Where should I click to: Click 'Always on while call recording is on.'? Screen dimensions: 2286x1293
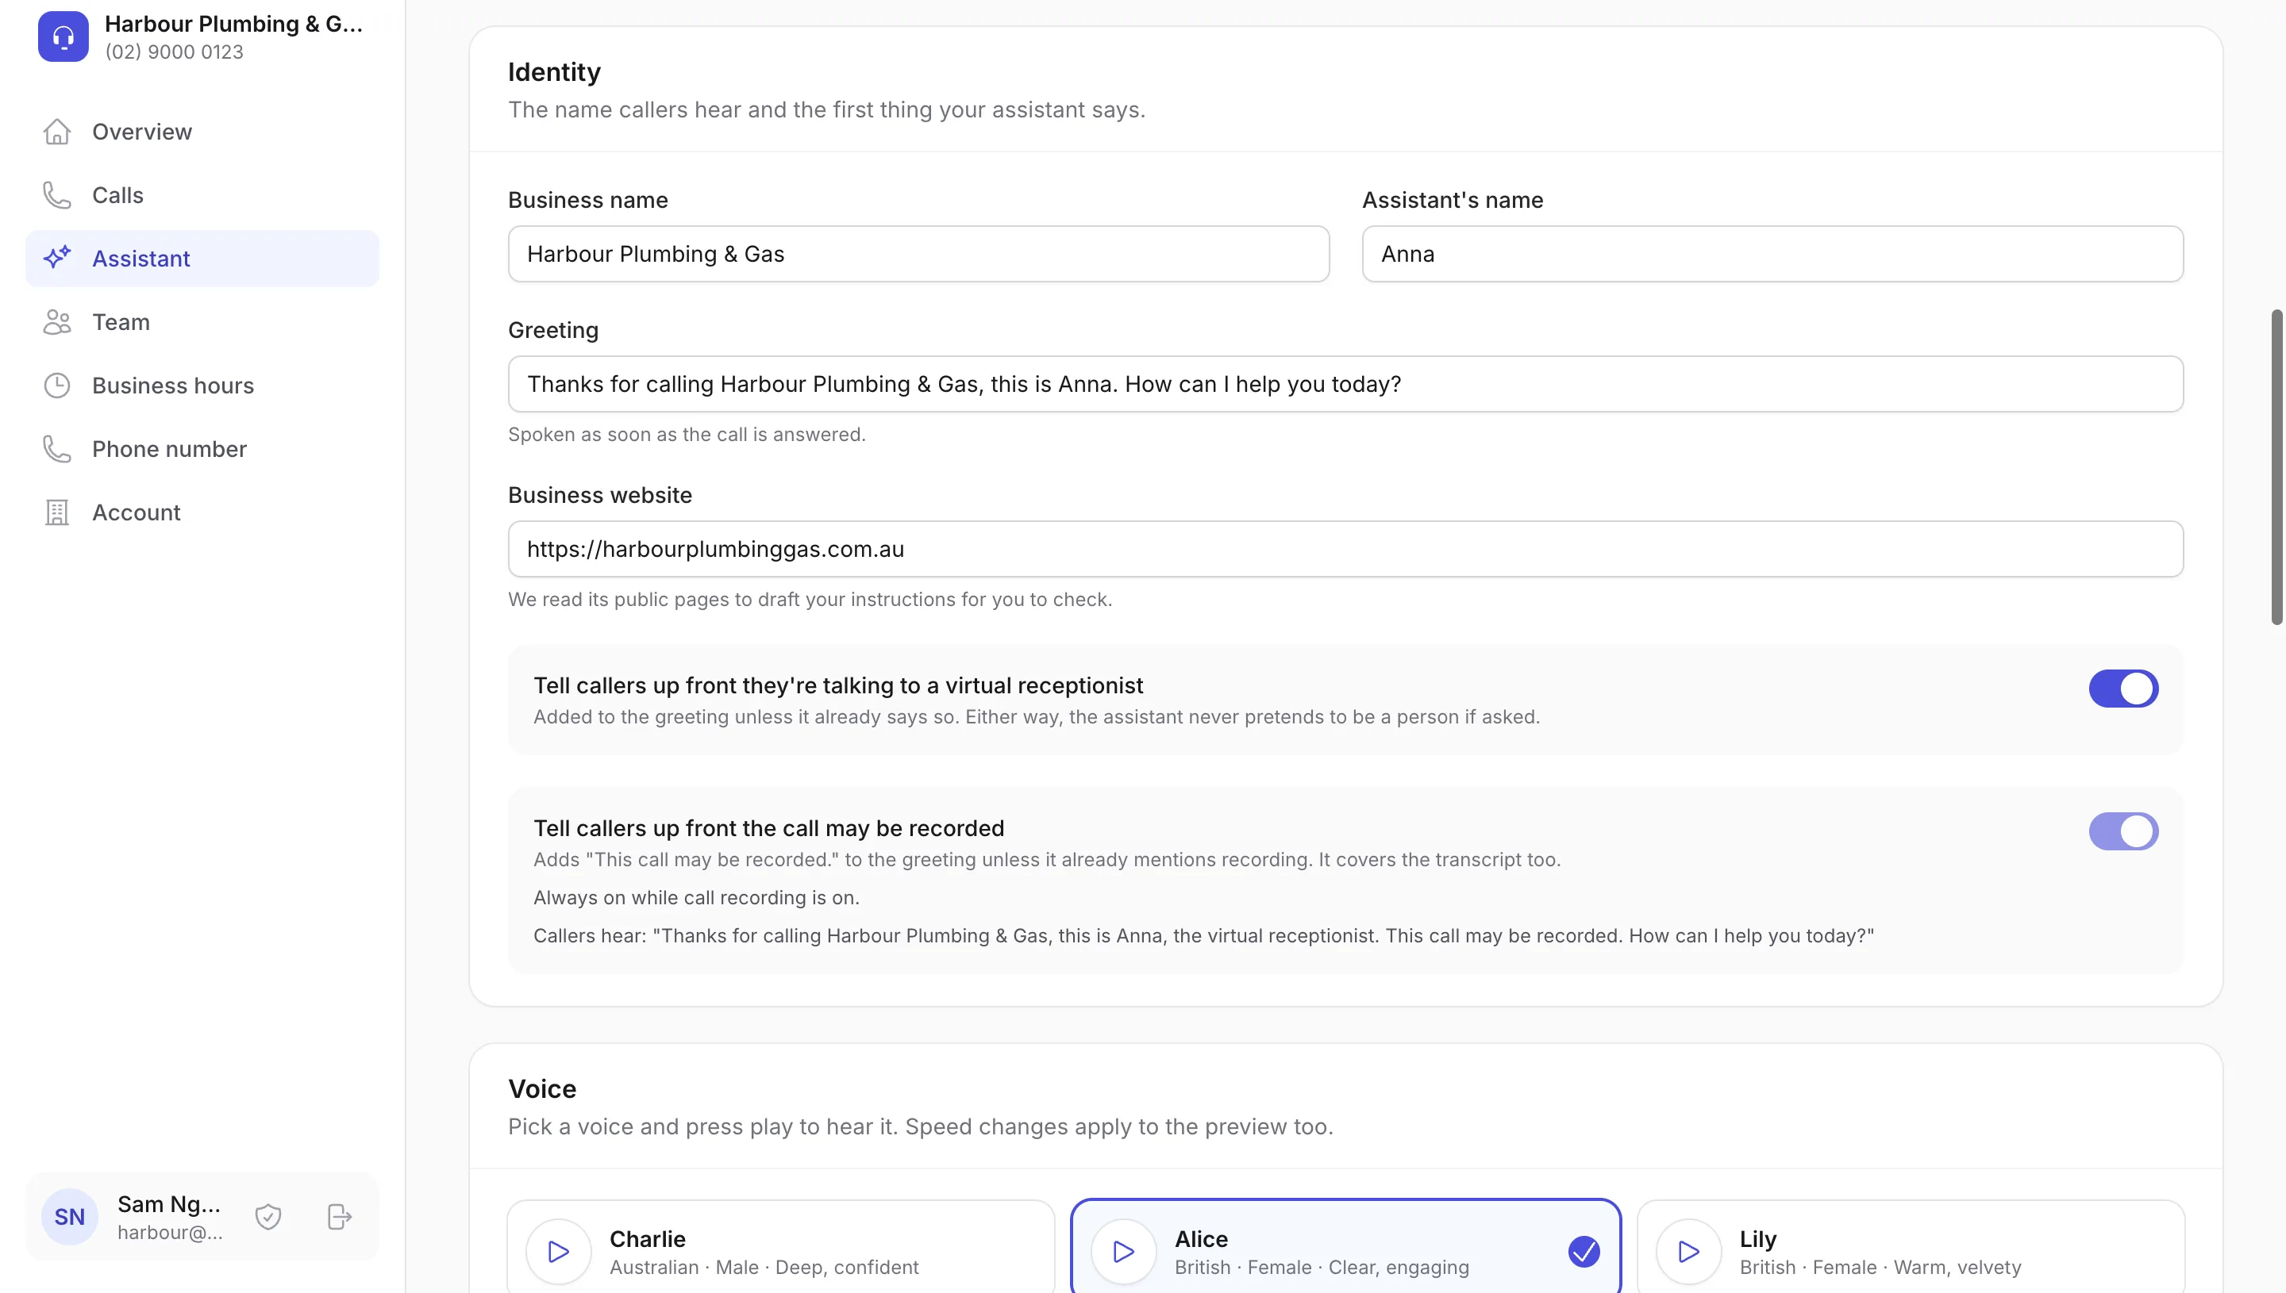tap(697, 898)
